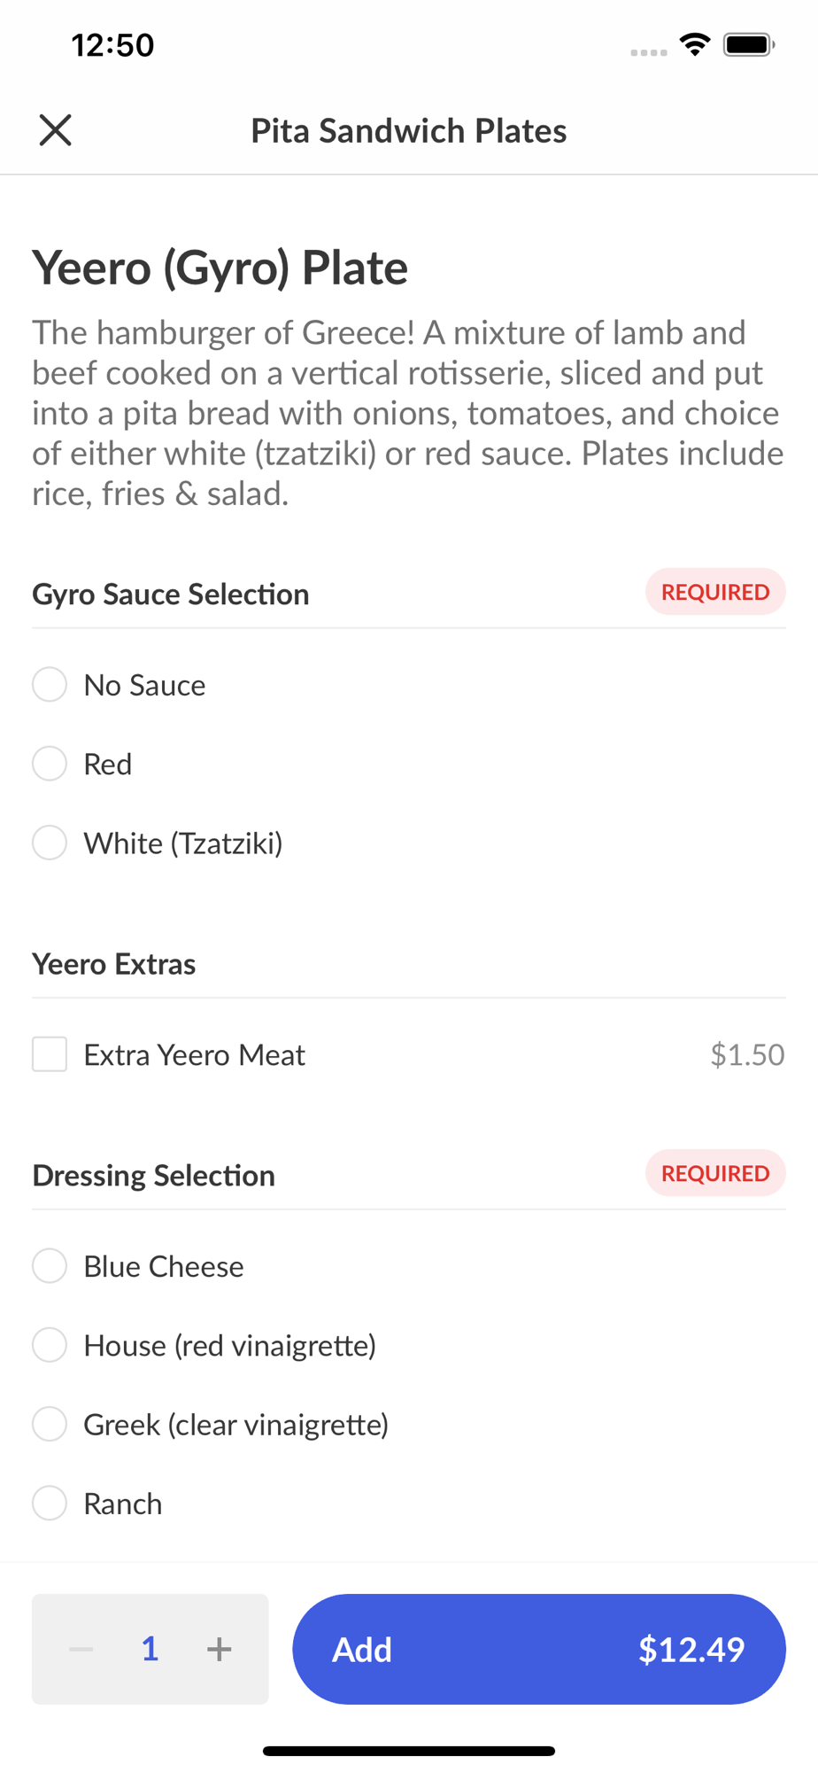Screen dimensions: 818x1772
Task: Select No Sauce radio option
Action: pyautogui.click(x=50, y=685)
